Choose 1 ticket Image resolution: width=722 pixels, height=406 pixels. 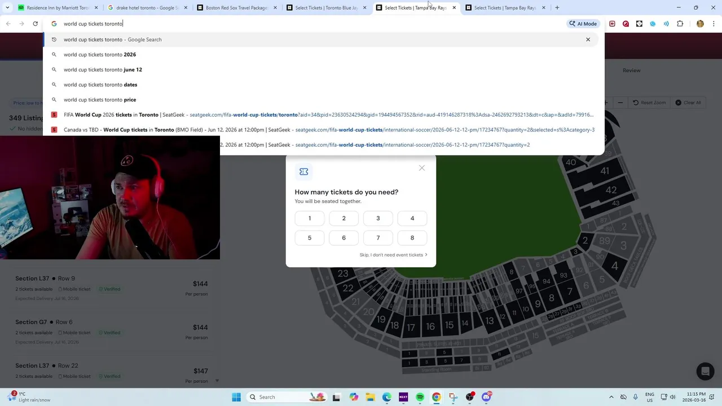(310, 218)
